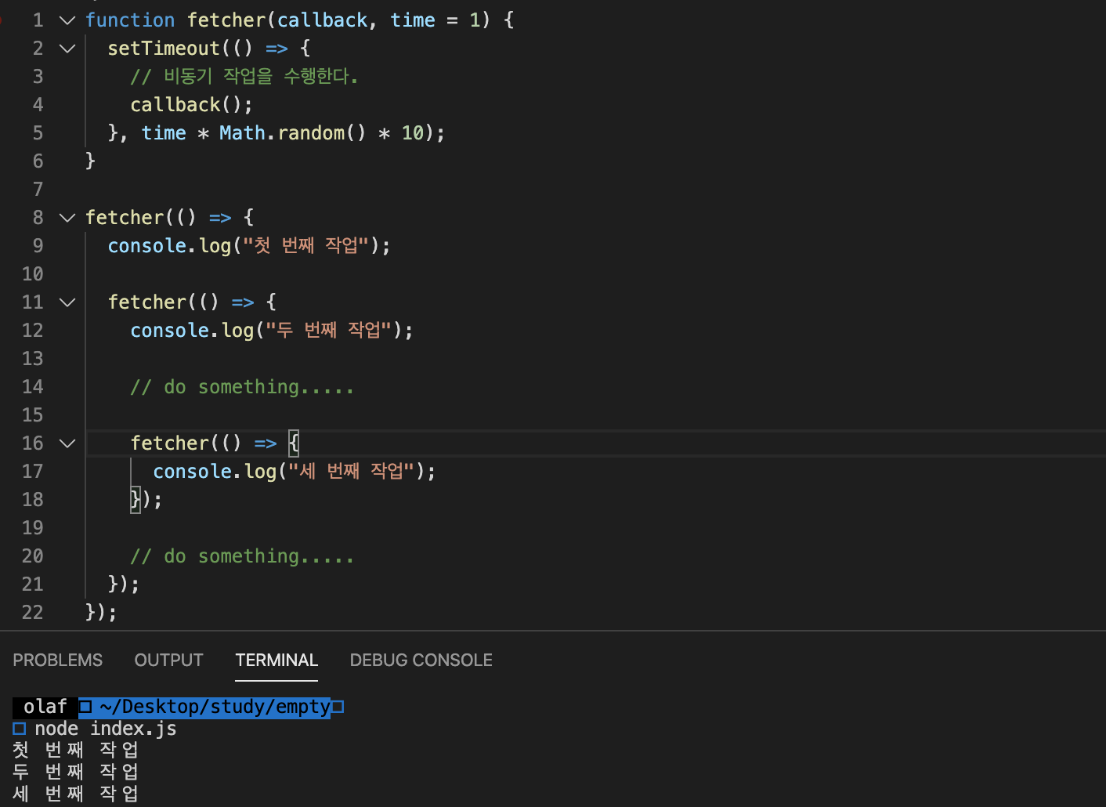Image resolution: width=1106 pixels, height=807 pixels.
Task: Click line number 13 in the gutter
Action: (x=32, y=359)
